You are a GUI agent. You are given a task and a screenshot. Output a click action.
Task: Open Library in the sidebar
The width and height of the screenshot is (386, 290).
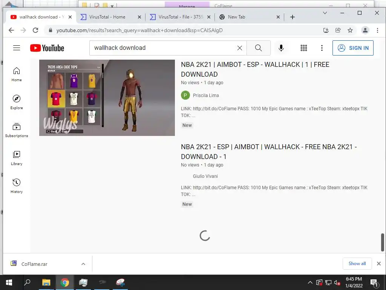[17, 158]
